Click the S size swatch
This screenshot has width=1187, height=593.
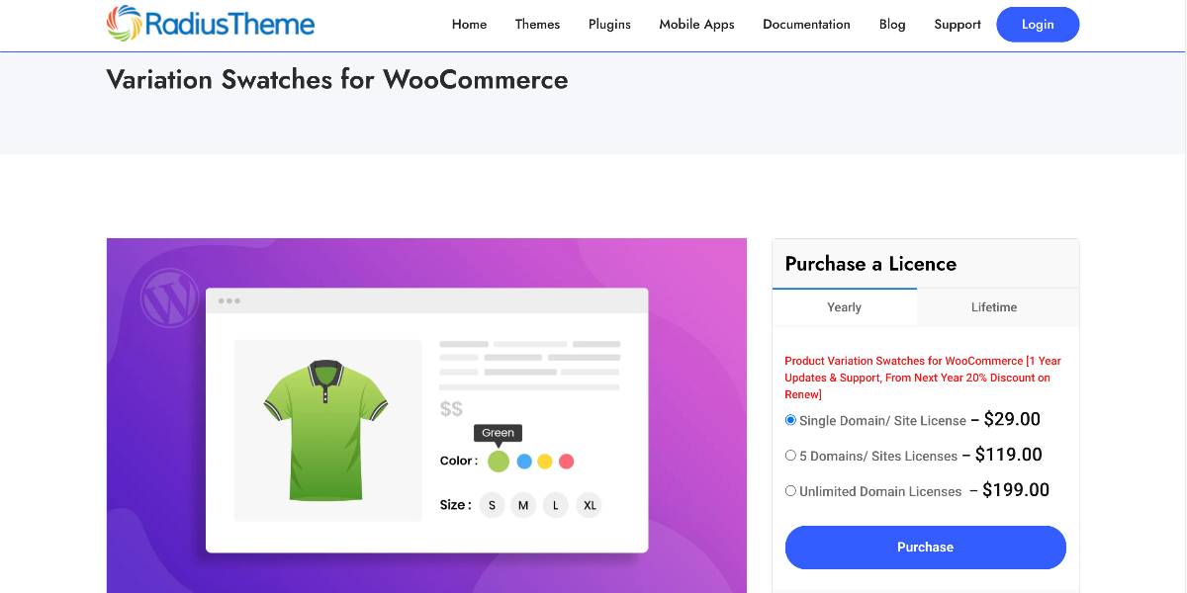(x=492, y=505)
